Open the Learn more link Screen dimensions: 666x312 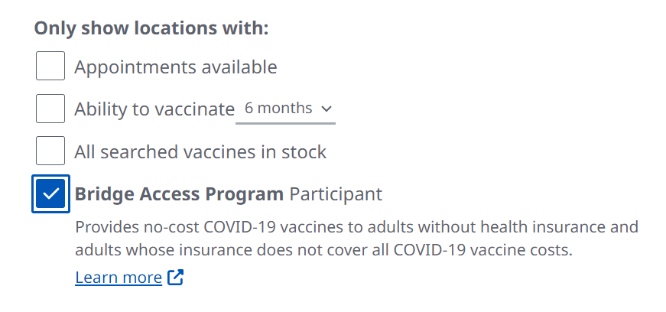pyautogui.click(x=119, y=277)
